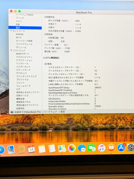The height and width of the screenshot is (179, 134).
Task: Select ネットワーク環境 in the sidebar
Action: (24, 41)
